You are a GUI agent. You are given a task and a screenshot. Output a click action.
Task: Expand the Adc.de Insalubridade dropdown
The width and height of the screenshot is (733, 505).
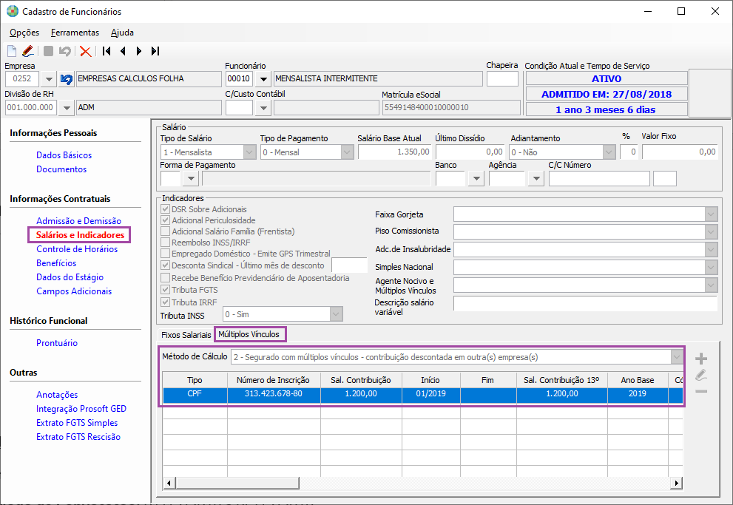(711, 249)
